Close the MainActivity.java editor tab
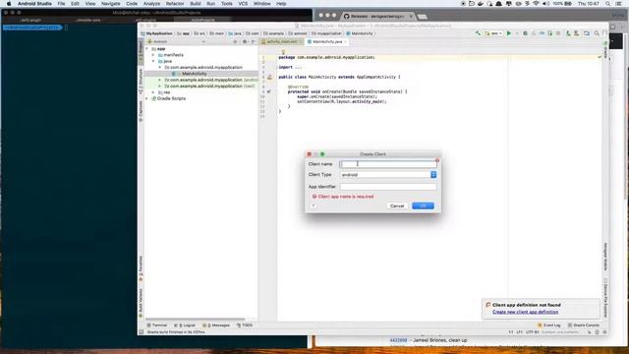This screenshot has height=354, width=629. coord(345,41)
